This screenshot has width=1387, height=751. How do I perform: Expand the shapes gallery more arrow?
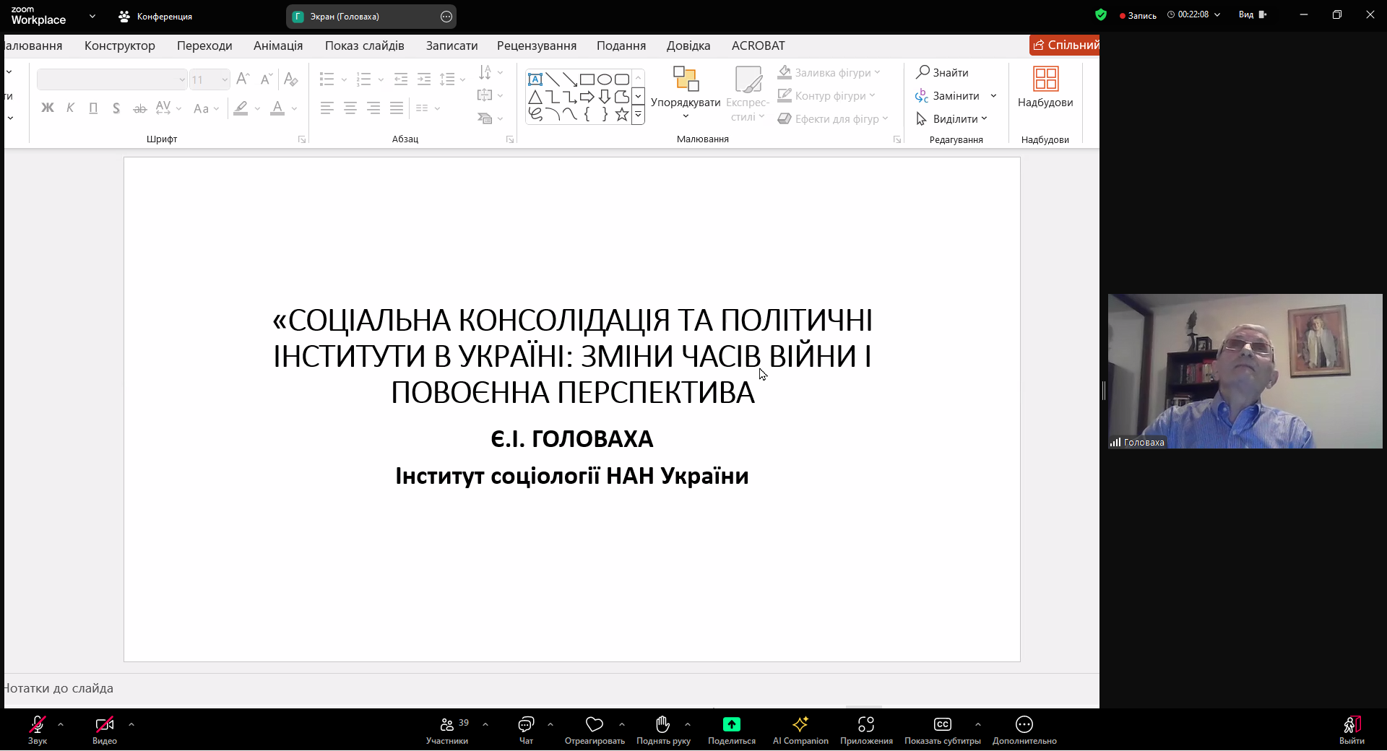(638, 114)
